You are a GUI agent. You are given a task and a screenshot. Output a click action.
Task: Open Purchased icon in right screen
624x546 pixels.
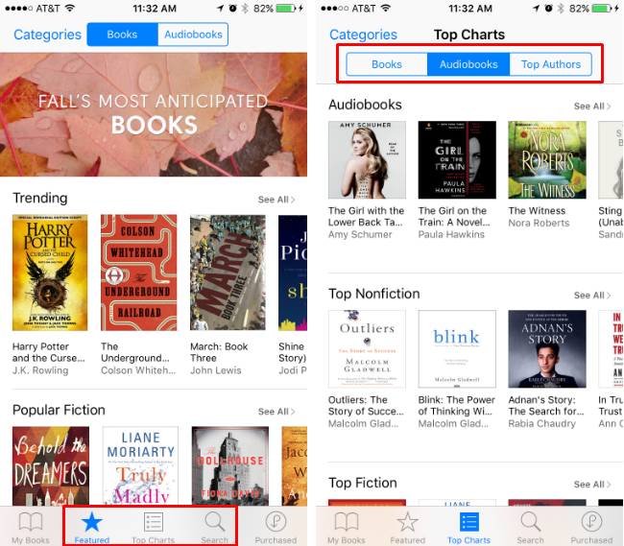(x=591, y=521)
